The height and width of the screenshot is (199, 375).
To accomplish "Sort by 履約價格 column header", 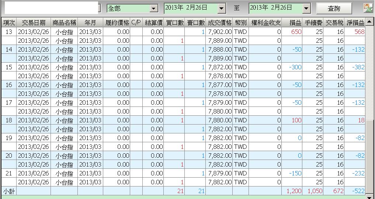I will click(x=117, y=23).
